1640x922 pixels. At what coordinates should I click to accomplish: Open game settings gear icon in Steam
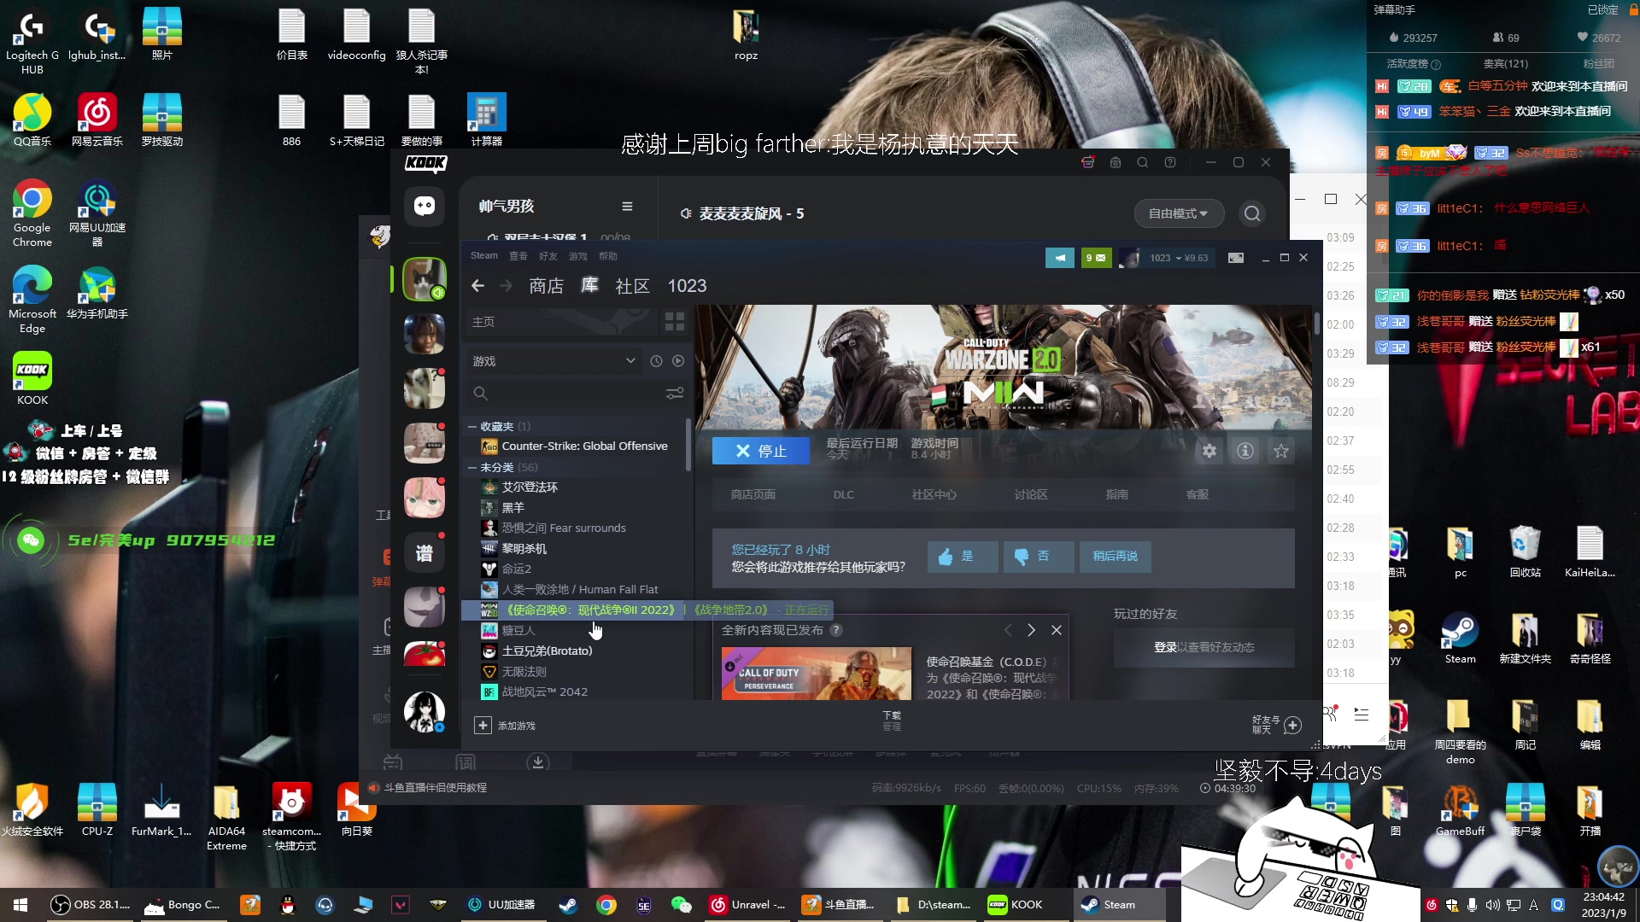(x=1209, y=451)
